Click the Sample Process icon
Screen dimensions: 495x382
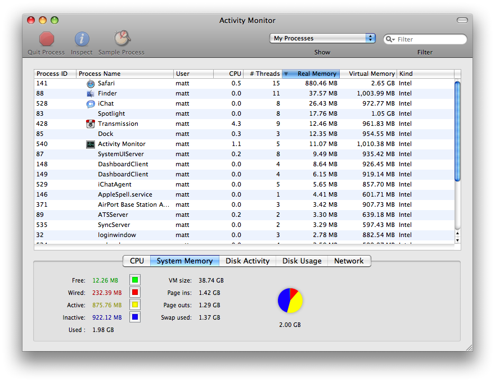pyautogui.click(x=122, y=38)
